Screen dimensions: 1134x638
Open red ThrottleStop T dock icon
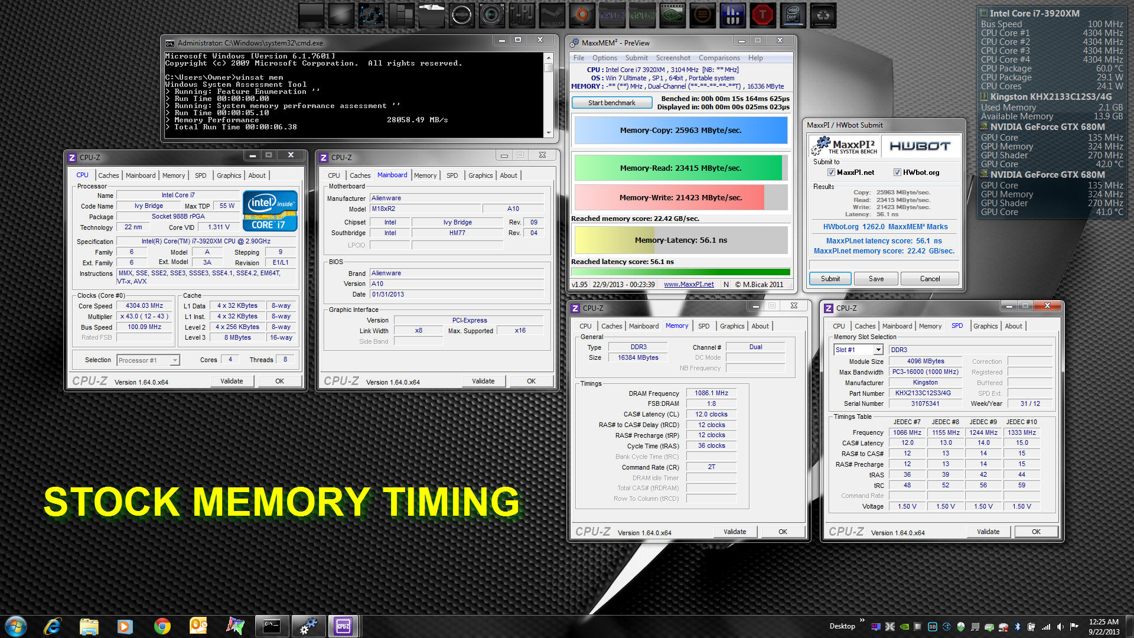762,15
